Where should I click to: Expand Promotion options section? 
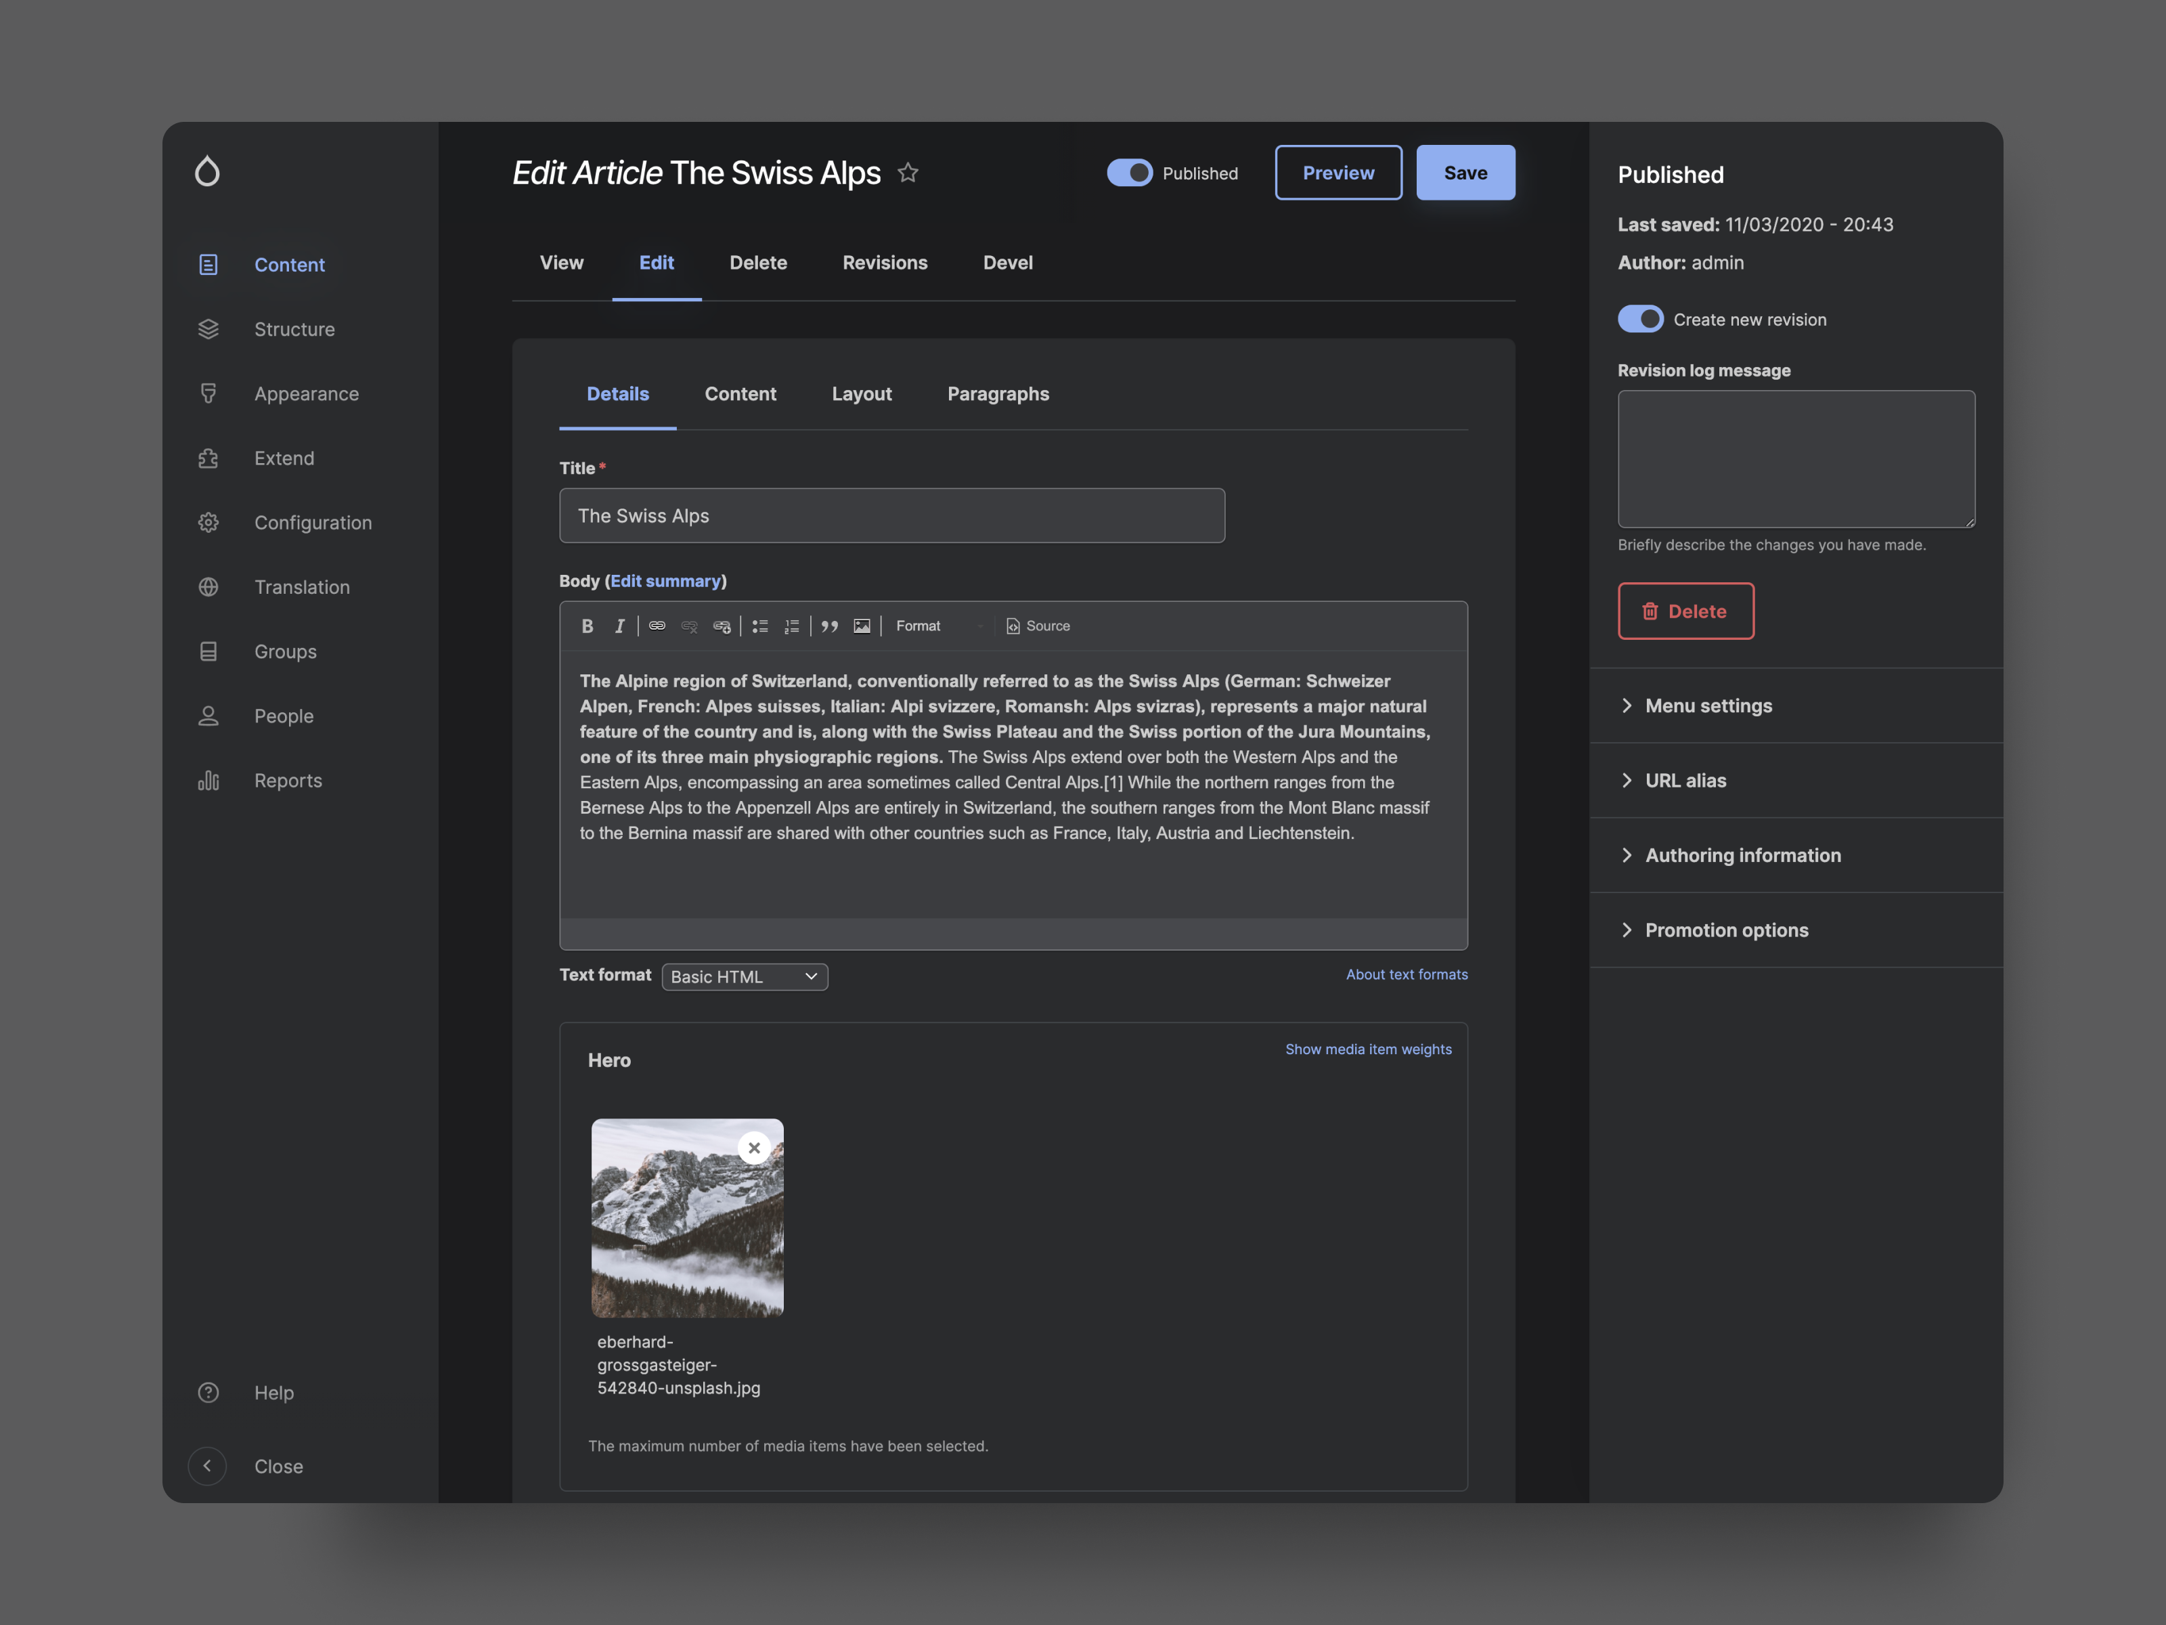tap(1796, 930)
